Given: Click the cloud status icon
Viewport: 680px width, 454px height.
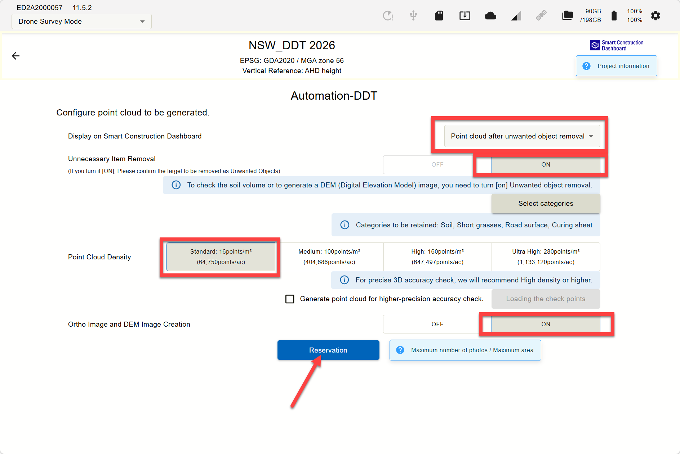Looking at the screenshot, I should point(490,15).
